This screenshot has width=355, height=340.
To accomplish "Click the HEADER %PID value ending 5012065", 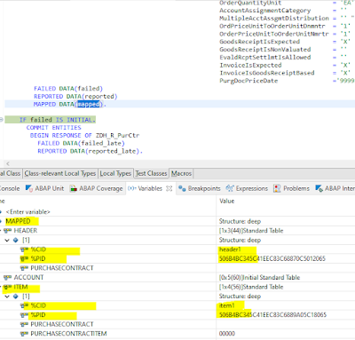I will (272, 259).
